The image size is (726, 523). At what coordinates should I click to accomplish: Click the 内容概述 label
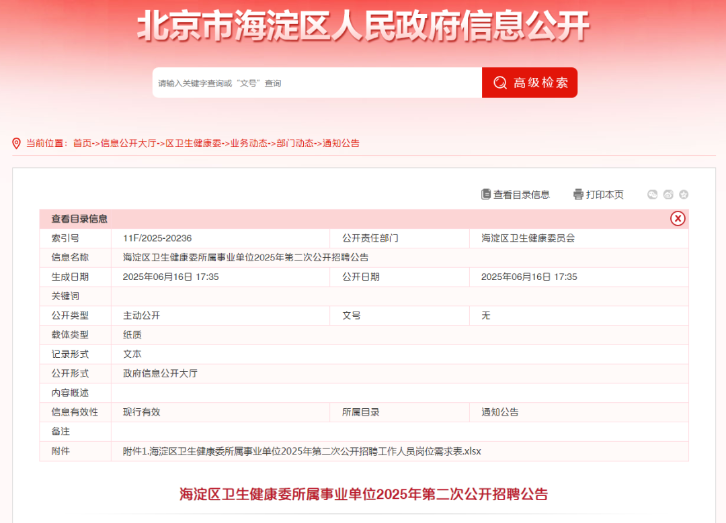click(x=70, y=393)
